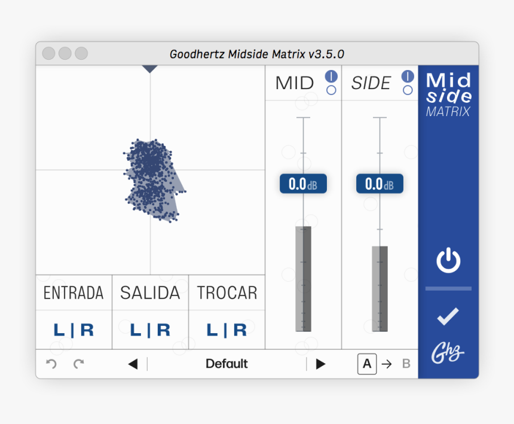Select SIDE channel off radio circle
Image resolution: width=514 pixels, height=424 pixels.
[x=408, y=90]
